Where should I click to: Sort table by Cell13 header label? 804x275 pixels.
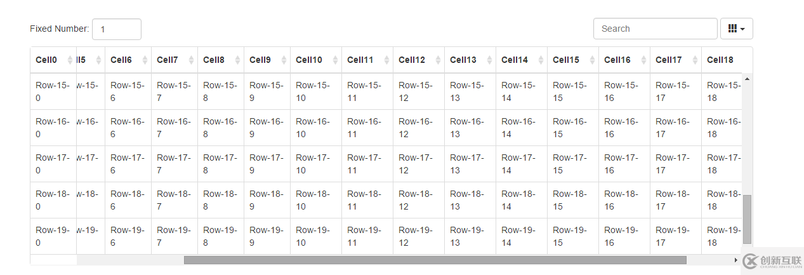(463, 60)
